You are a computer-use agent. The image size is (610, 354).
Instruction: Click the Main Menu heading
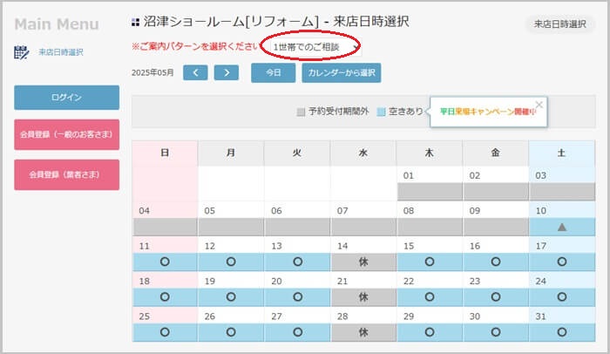[57, 24]
